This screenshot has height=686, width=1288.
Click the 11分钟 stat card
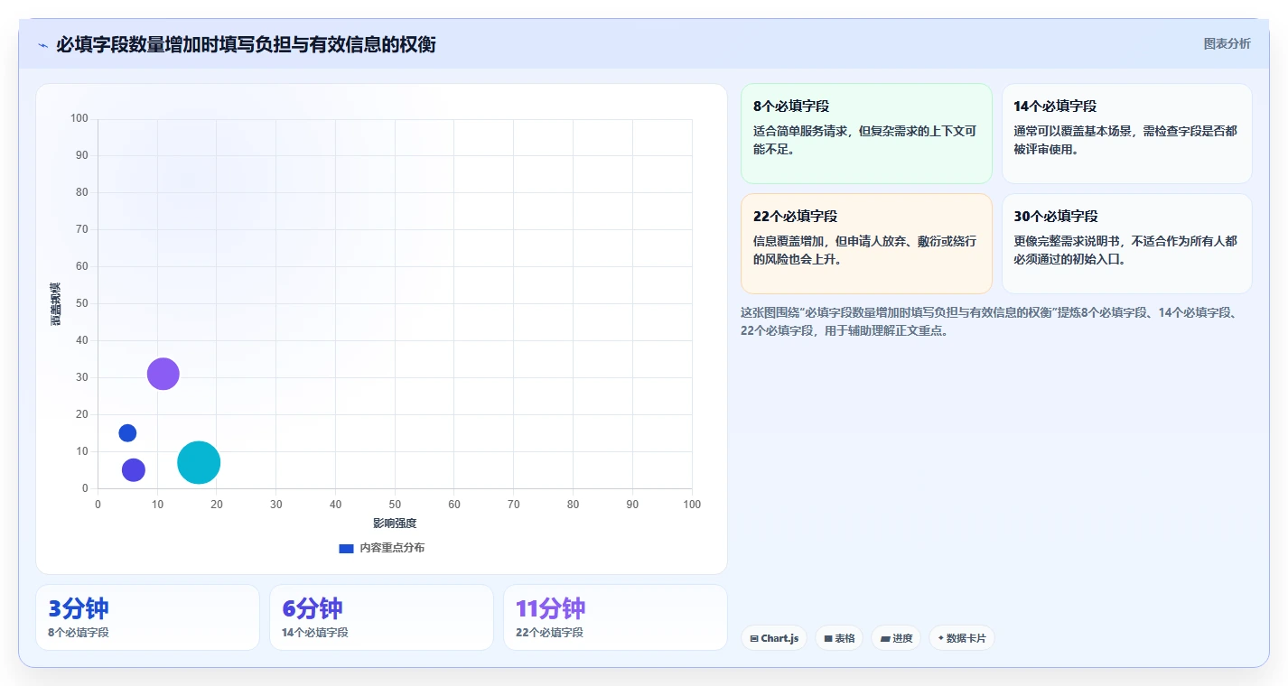tap(615, 617)
